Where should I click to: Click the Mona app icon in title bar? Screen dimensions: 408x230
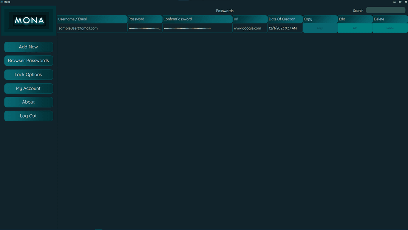pyautogui.click(x=2, y=2)
